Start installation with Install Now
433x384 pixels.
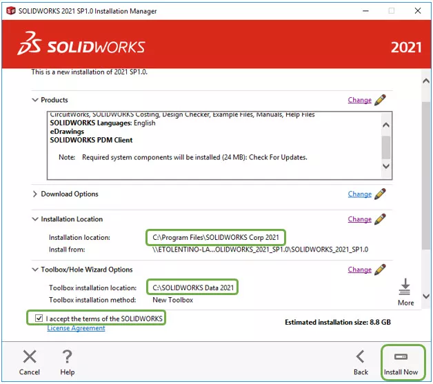pyautogui.click(x=401, y=363)
